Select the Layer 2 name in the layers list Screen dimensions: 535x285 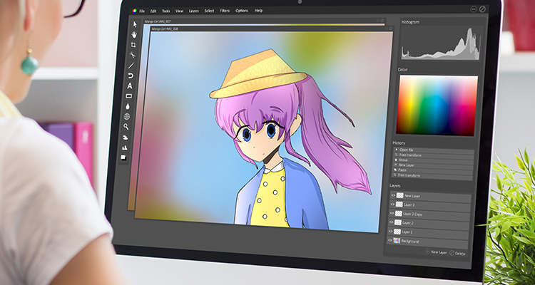point(408,223)
